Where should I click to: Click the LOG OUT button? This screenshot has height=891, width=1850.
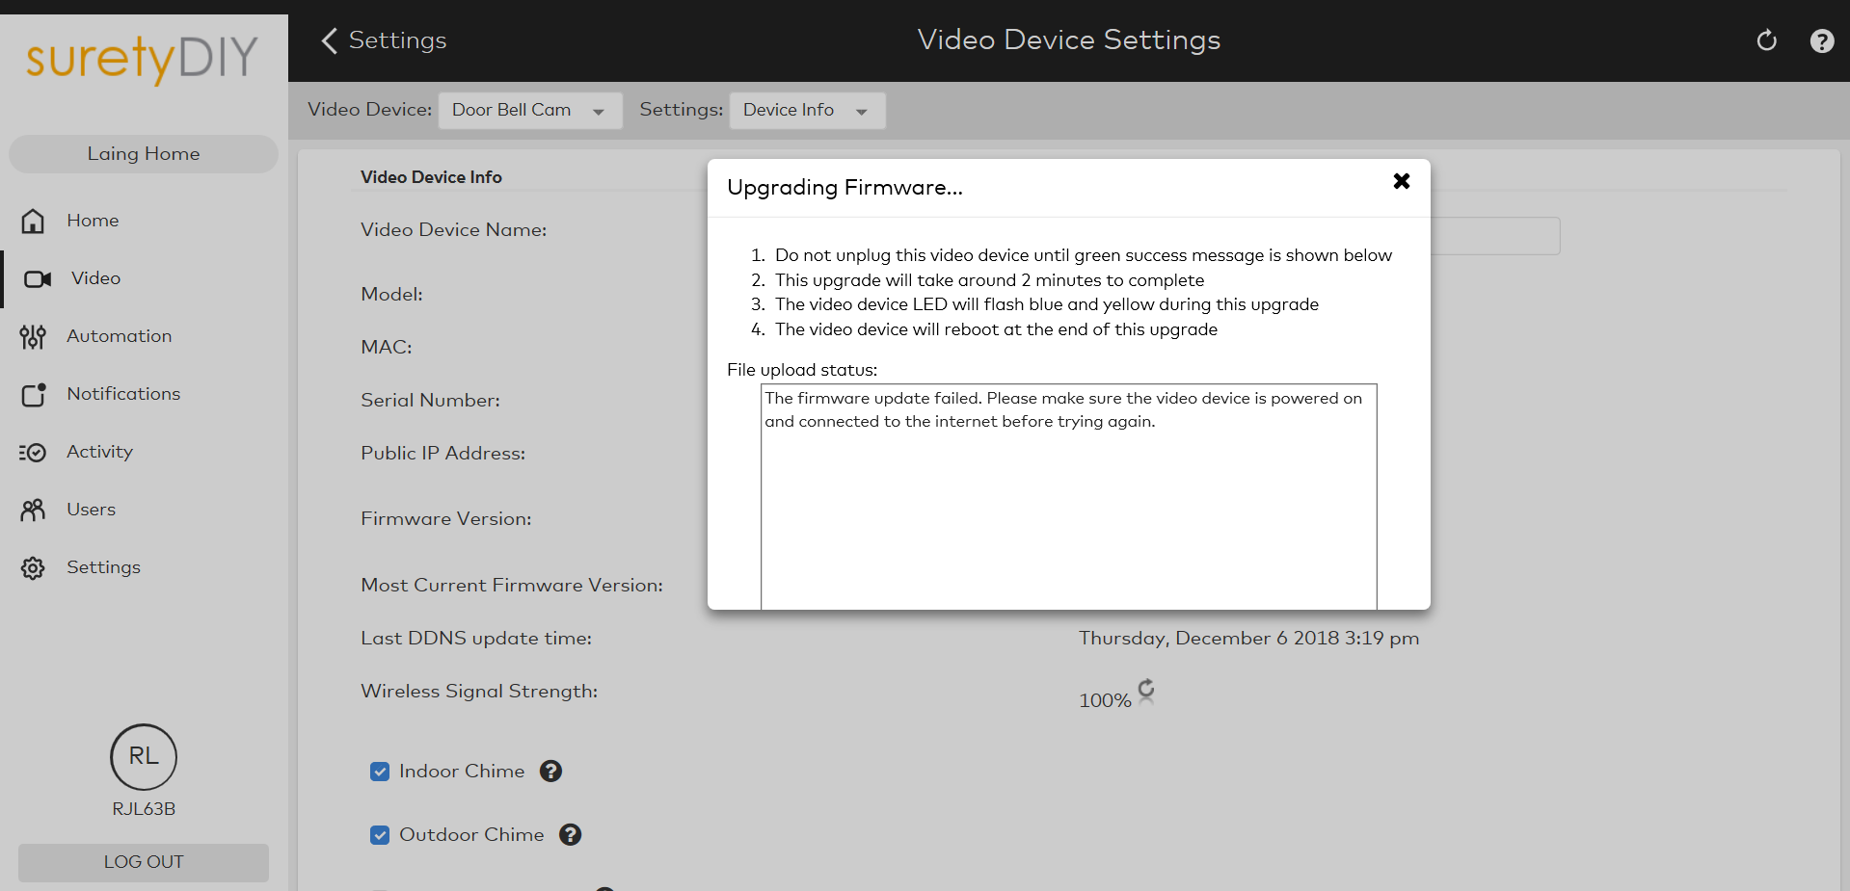coord(144,862)
